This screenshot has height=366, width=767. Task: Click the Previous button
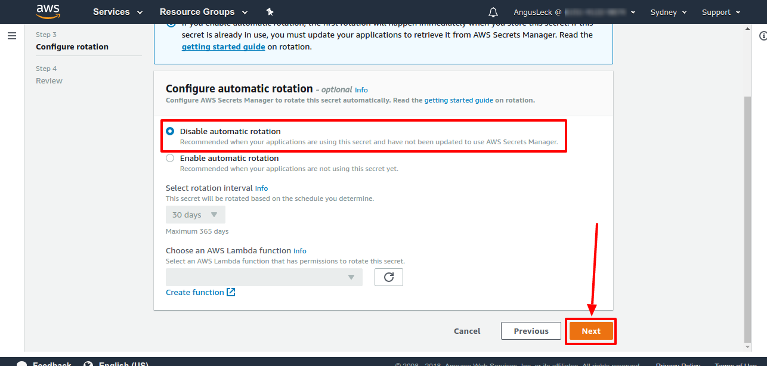point(531,331)
